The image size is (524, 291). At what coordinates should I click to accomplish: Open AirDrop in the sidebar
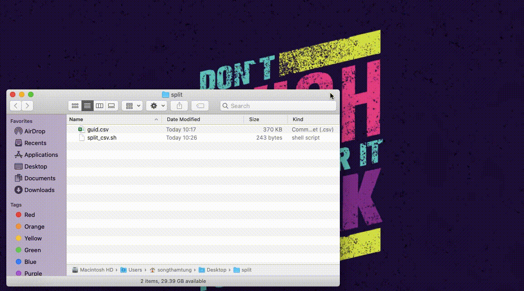tap(35, 131)
